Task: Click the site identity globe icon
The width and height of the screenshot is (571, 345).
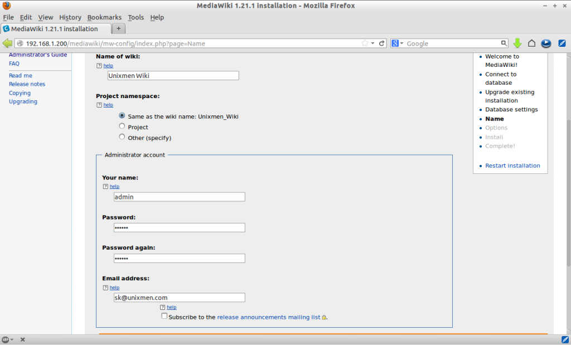Action: (x=21, y=43)
